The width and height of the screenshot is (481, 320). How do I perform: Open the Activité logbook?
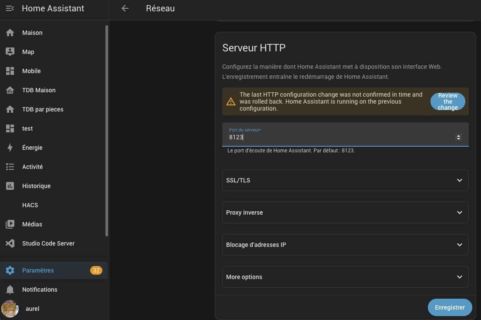tap(54, 167)
